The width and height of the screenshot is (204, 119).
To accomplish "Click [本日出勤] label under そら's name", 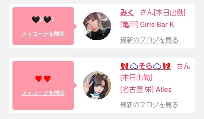I will [x=136, y=78].
